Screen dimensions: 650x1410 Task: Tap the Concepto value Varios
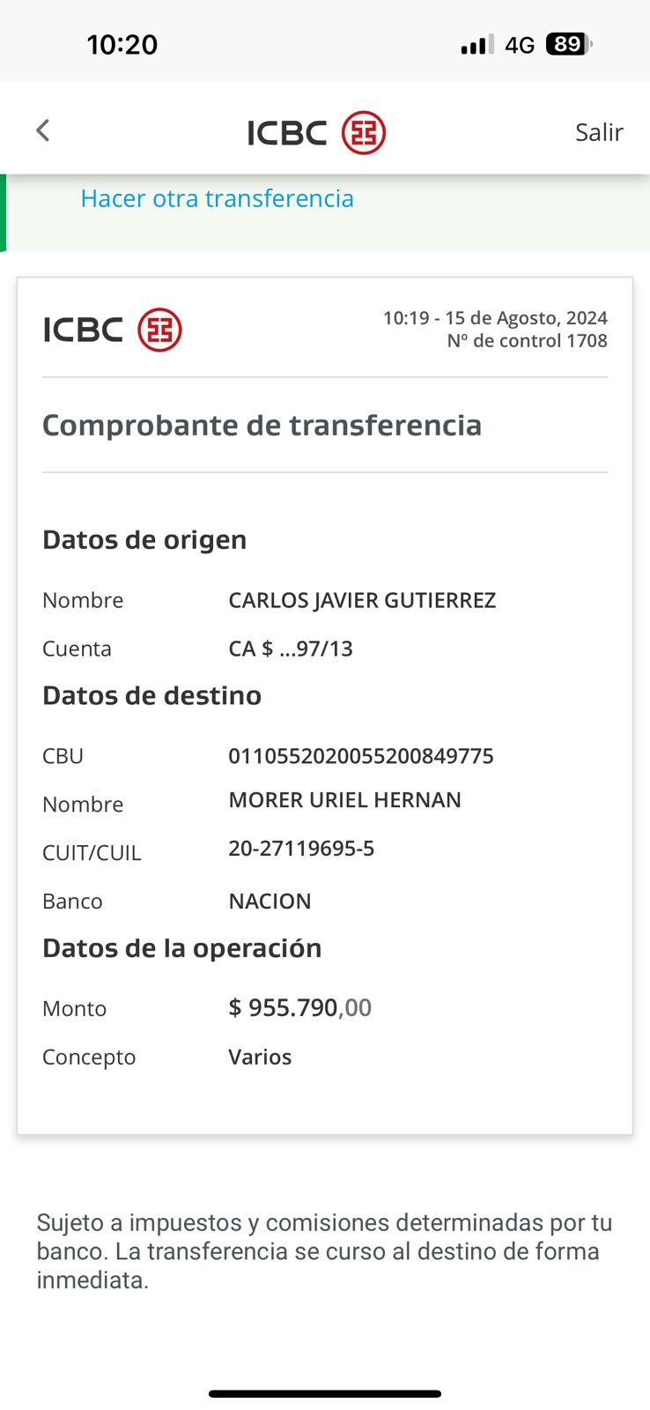[x=260, y=1057]
